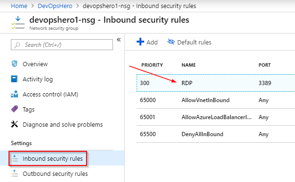Select the DenyAllInBound rule
Screen dimensions: 295x182
202,134
